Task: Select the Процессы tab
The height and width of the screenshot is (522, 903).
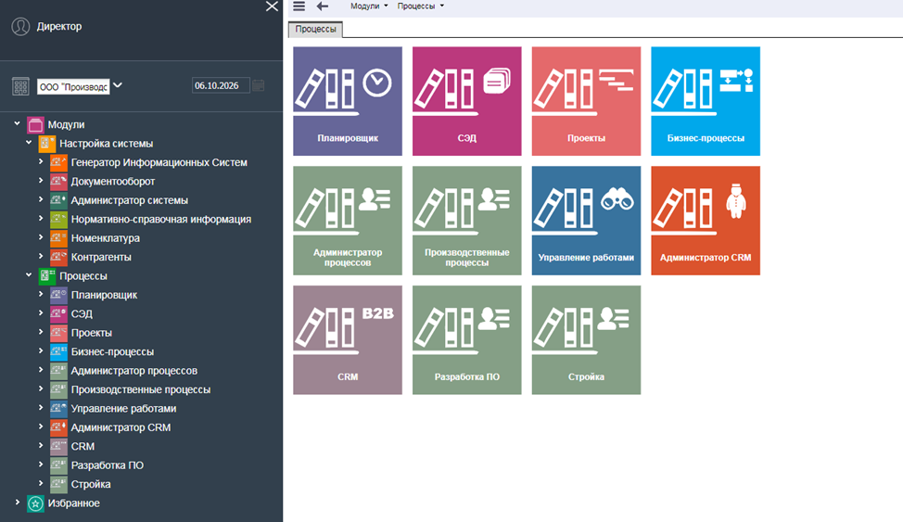Action: 315,30
